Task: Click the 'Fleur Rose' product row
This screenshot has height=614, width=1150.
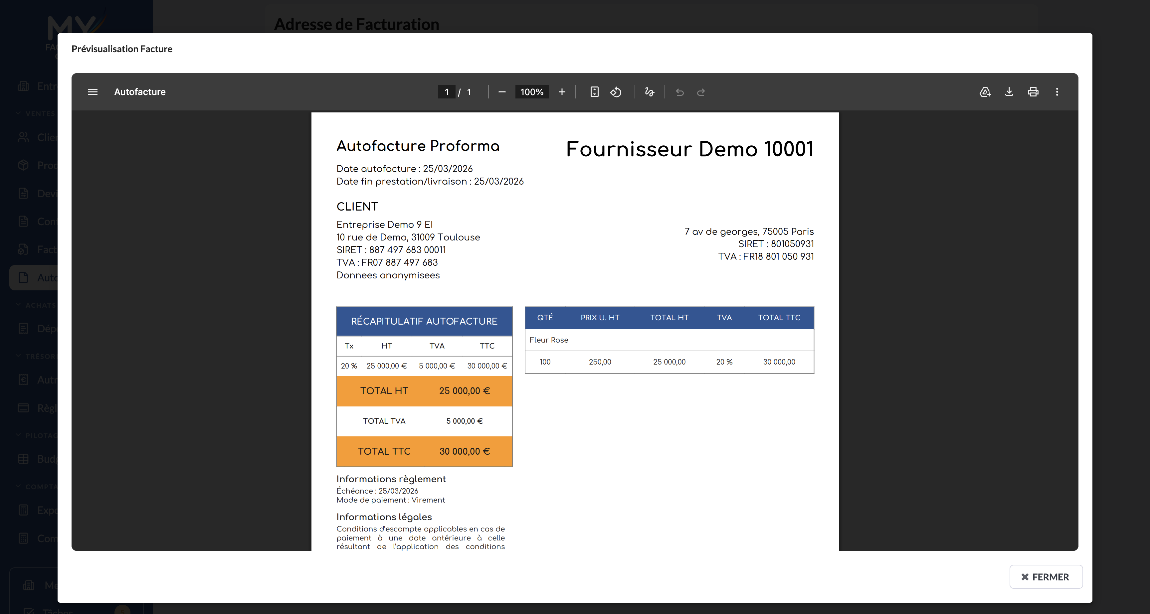Action: [669, 340]
